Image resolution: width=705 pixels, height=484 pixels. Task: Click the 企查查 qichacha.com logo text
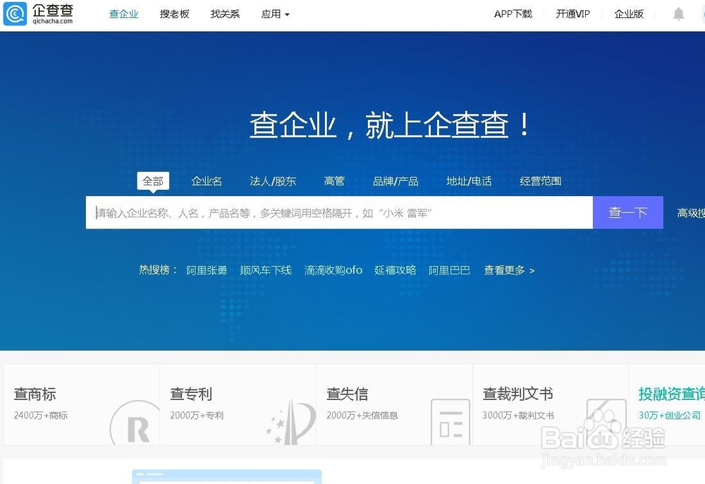(53, 13)
